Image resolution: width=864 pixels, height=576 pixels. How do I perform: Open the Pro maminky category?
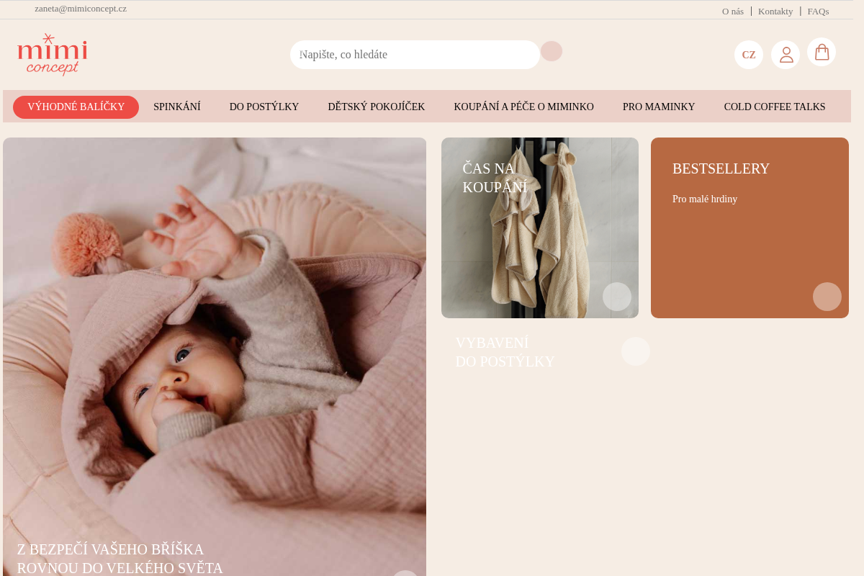tap(659, 107)
